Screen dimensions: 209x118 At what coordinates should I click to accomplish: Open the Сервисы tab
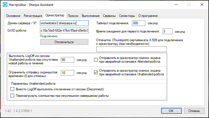(110, 16)
